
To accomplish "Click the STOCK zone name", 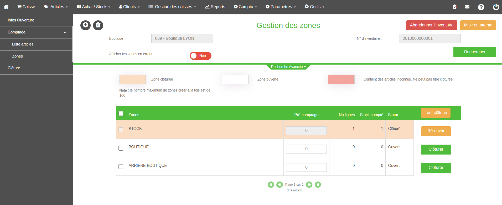I will point(135,129).
